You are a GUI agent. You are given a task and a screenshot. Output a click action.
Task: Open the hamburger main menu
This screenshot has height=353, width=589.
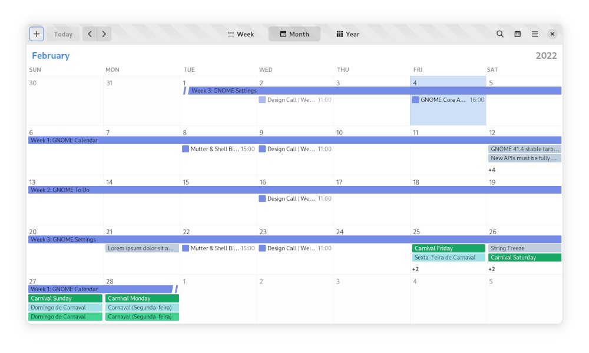tap(535, 34)
